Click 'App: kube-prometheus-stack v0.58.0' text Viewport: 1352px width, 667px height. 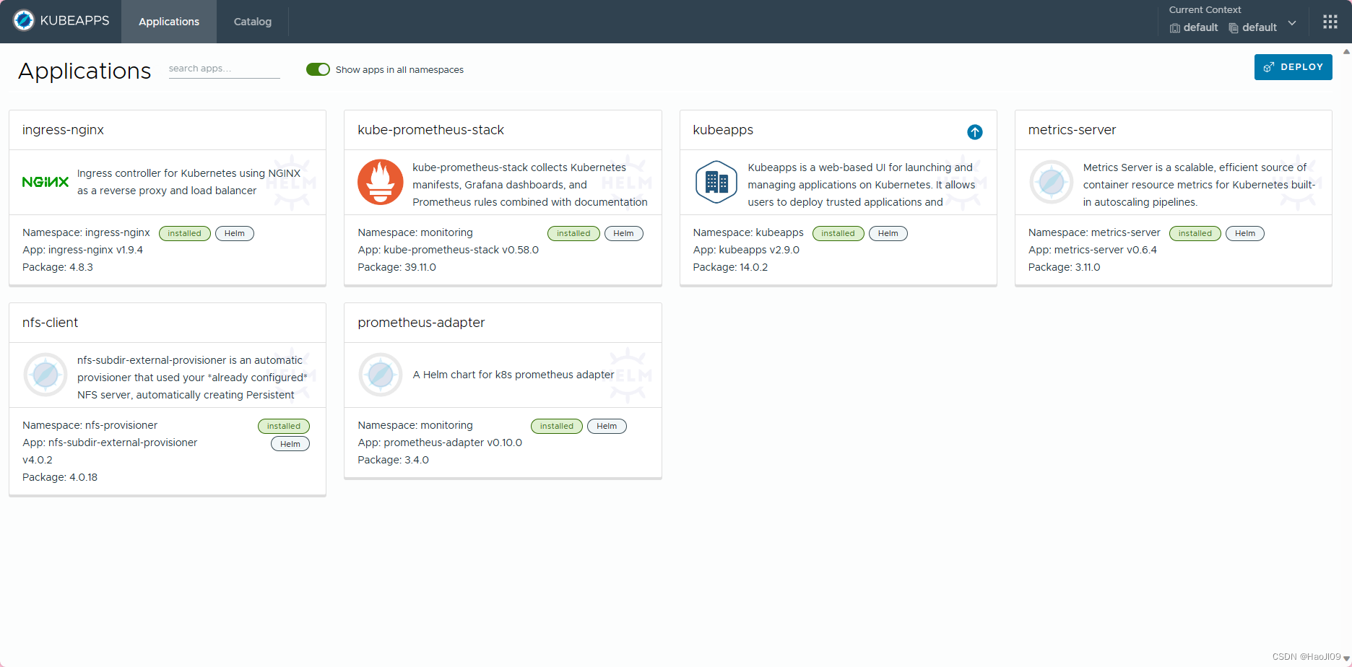(448, 250)
